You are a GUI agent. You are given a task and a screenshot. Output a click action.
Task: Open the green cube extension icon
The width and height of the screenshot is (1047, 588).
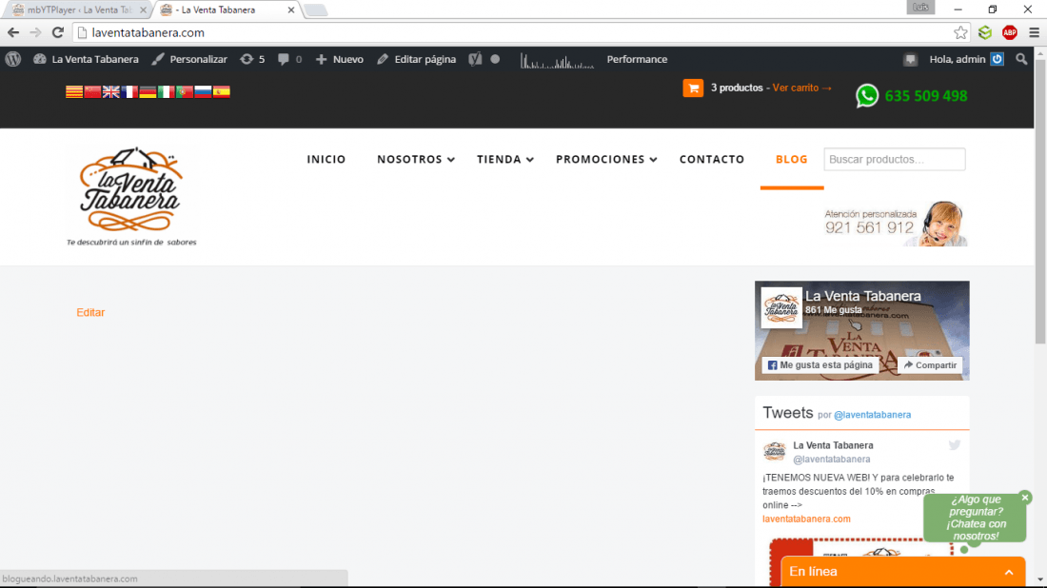[x=985, y=32]
